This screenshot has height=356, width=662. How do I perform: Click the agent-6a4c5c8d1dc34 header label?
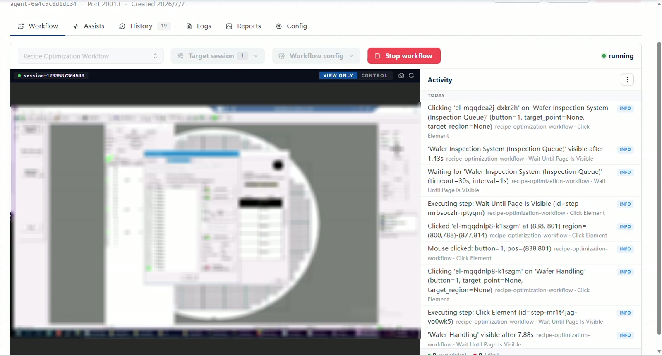click(43, 4)
